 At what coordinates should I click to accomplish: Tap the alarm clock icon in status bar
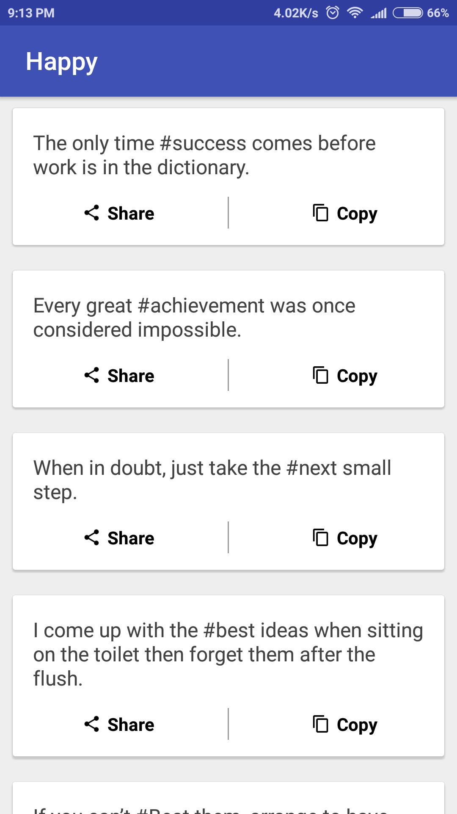333,13
